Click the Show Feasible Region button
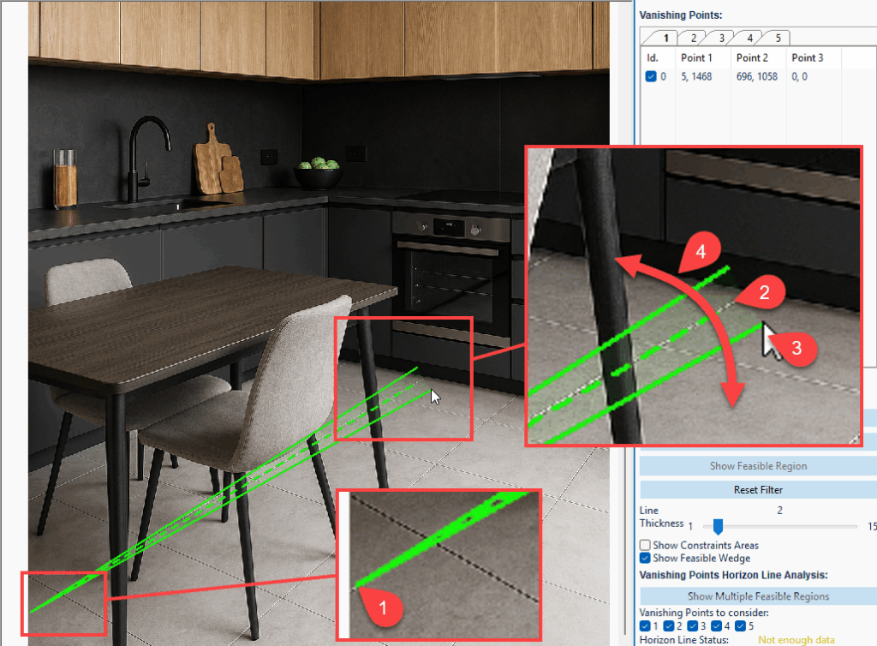The image size is (877, 646). (x=756, y=465)
